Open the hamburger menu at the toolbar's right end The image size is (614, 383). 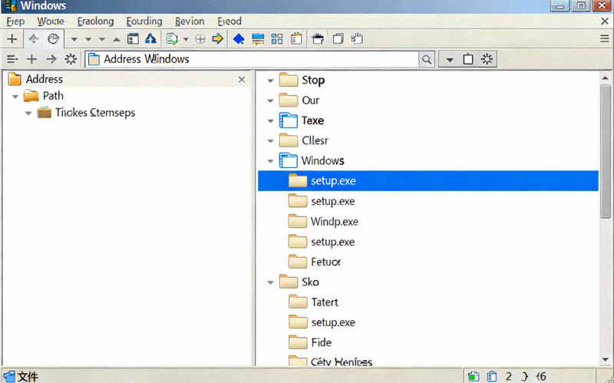point(604,38)
